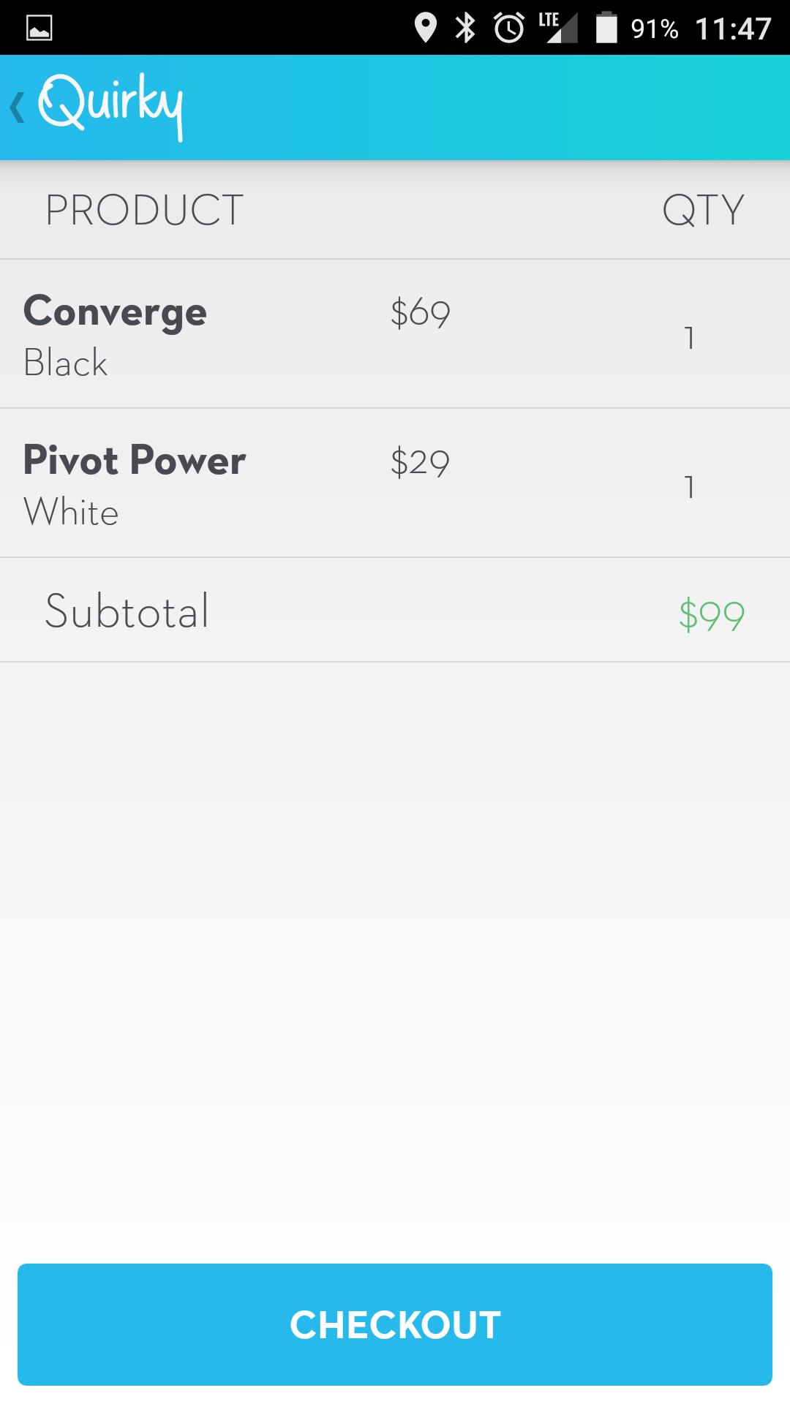Image resolution: width=790 pixels, height=1404 pixels.
Task: Open the Pivot Power product row
Action: click(x=134, y=483)
